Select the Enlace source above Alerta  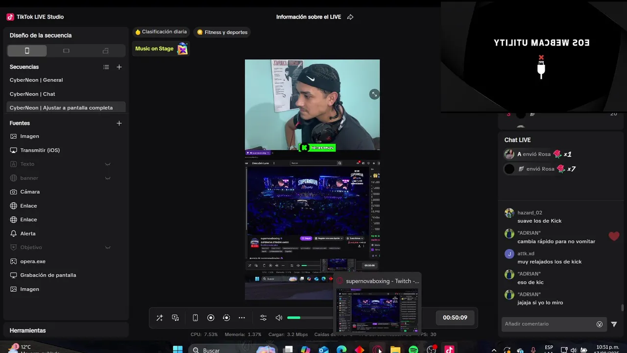66,220
